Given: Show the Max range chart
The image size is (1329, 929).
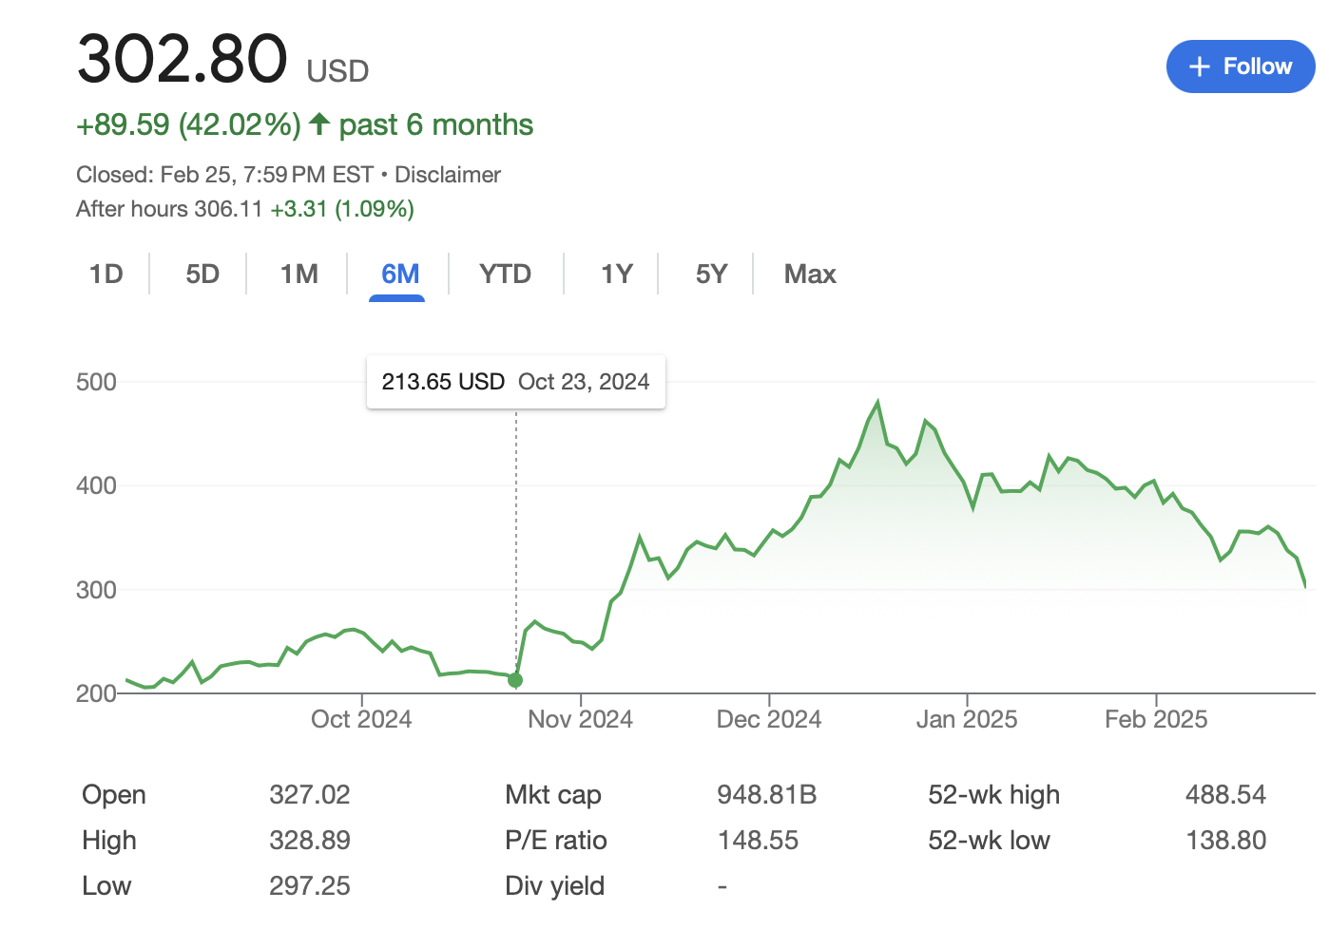Looking at the screenshot, I should tap(810, 274).
